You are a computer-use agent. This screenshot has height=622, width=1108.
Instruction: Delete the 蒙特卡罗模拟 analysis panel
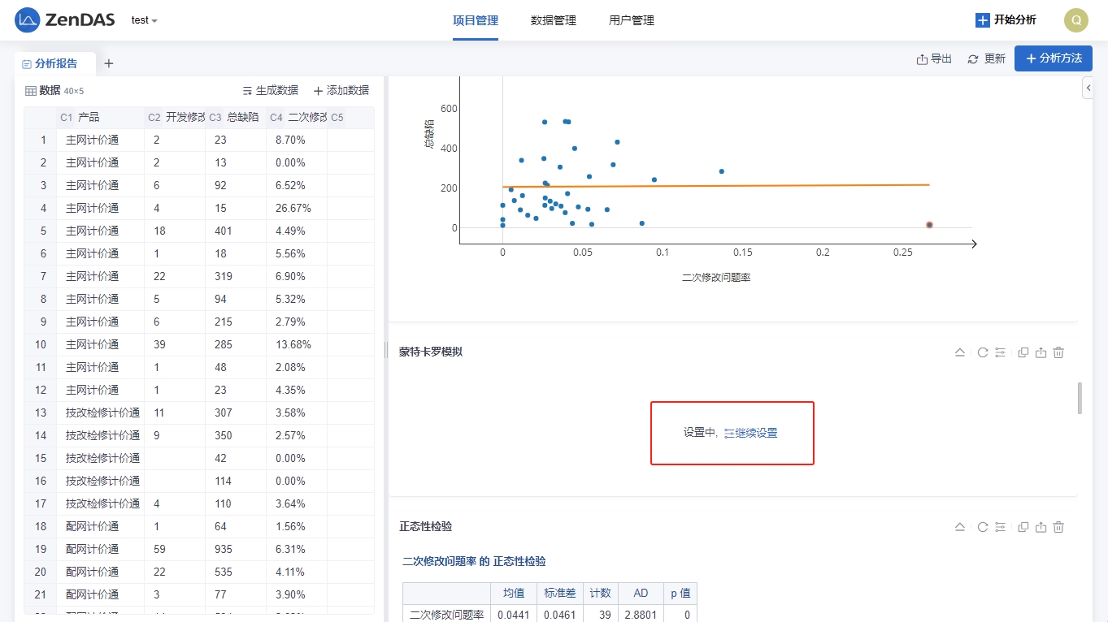(x=1058, y=352)
